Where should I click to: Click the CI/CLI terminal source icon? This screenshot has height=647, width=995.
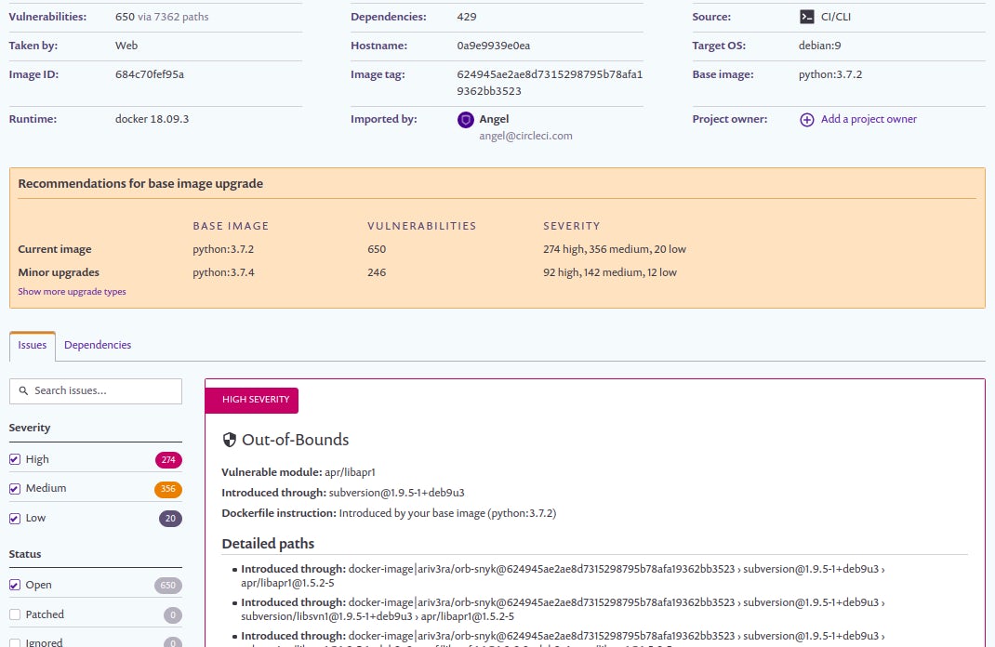pos(805,16)
